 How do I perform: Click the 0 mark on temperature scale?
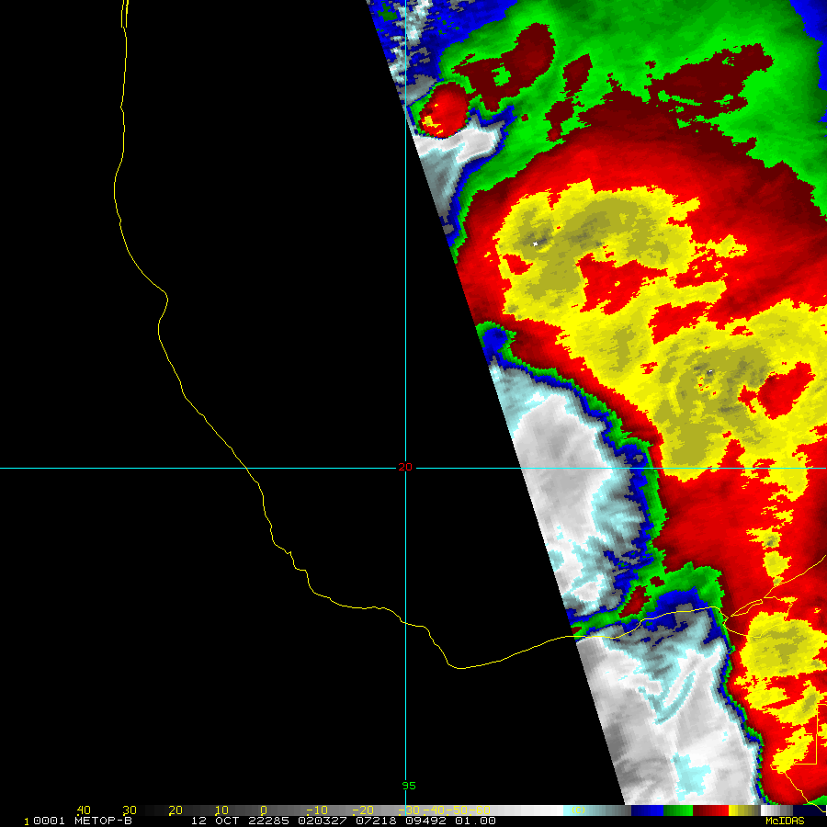[264, 810]
